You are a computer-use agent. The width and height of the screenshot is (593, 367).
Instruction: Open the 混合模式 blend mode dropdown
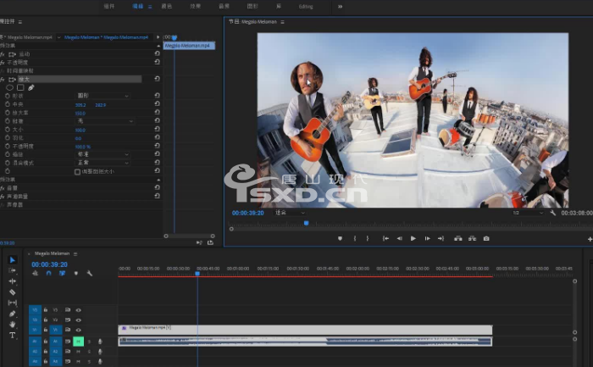(x=103, y=163)
